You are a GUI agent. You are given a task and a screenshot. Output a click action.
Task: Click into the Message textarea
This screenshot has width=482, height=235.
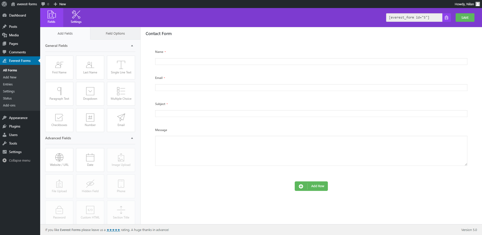coord(311,151)
